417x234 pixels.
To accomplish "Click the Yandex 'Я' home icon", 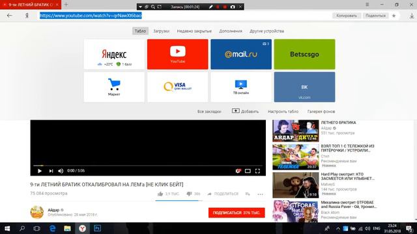I will pos(27,16).
